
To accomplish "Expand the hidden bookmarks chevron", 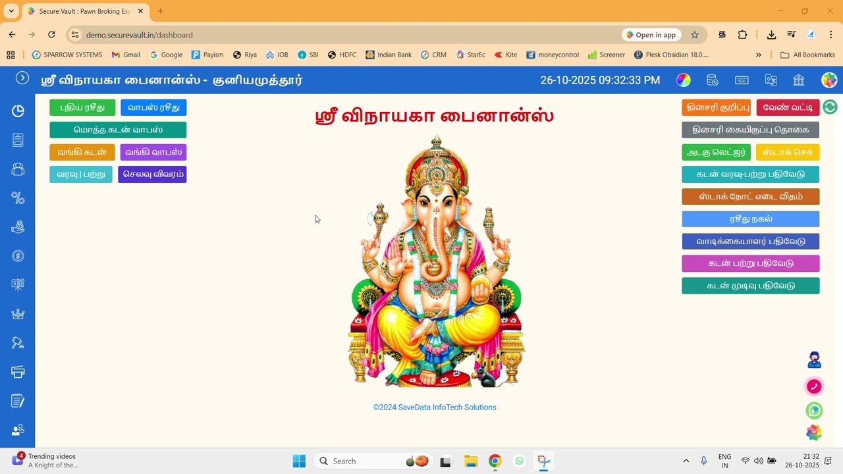I will (x=758, y=55).
